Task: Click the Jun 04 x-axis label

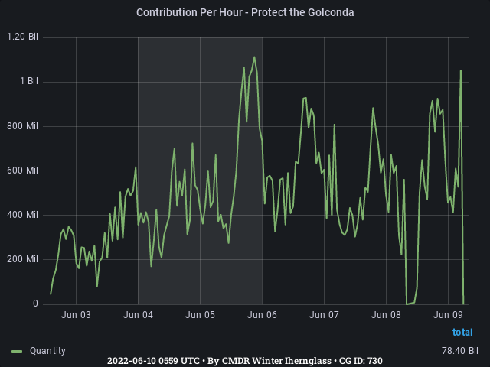Action: (x=138, y=315)
